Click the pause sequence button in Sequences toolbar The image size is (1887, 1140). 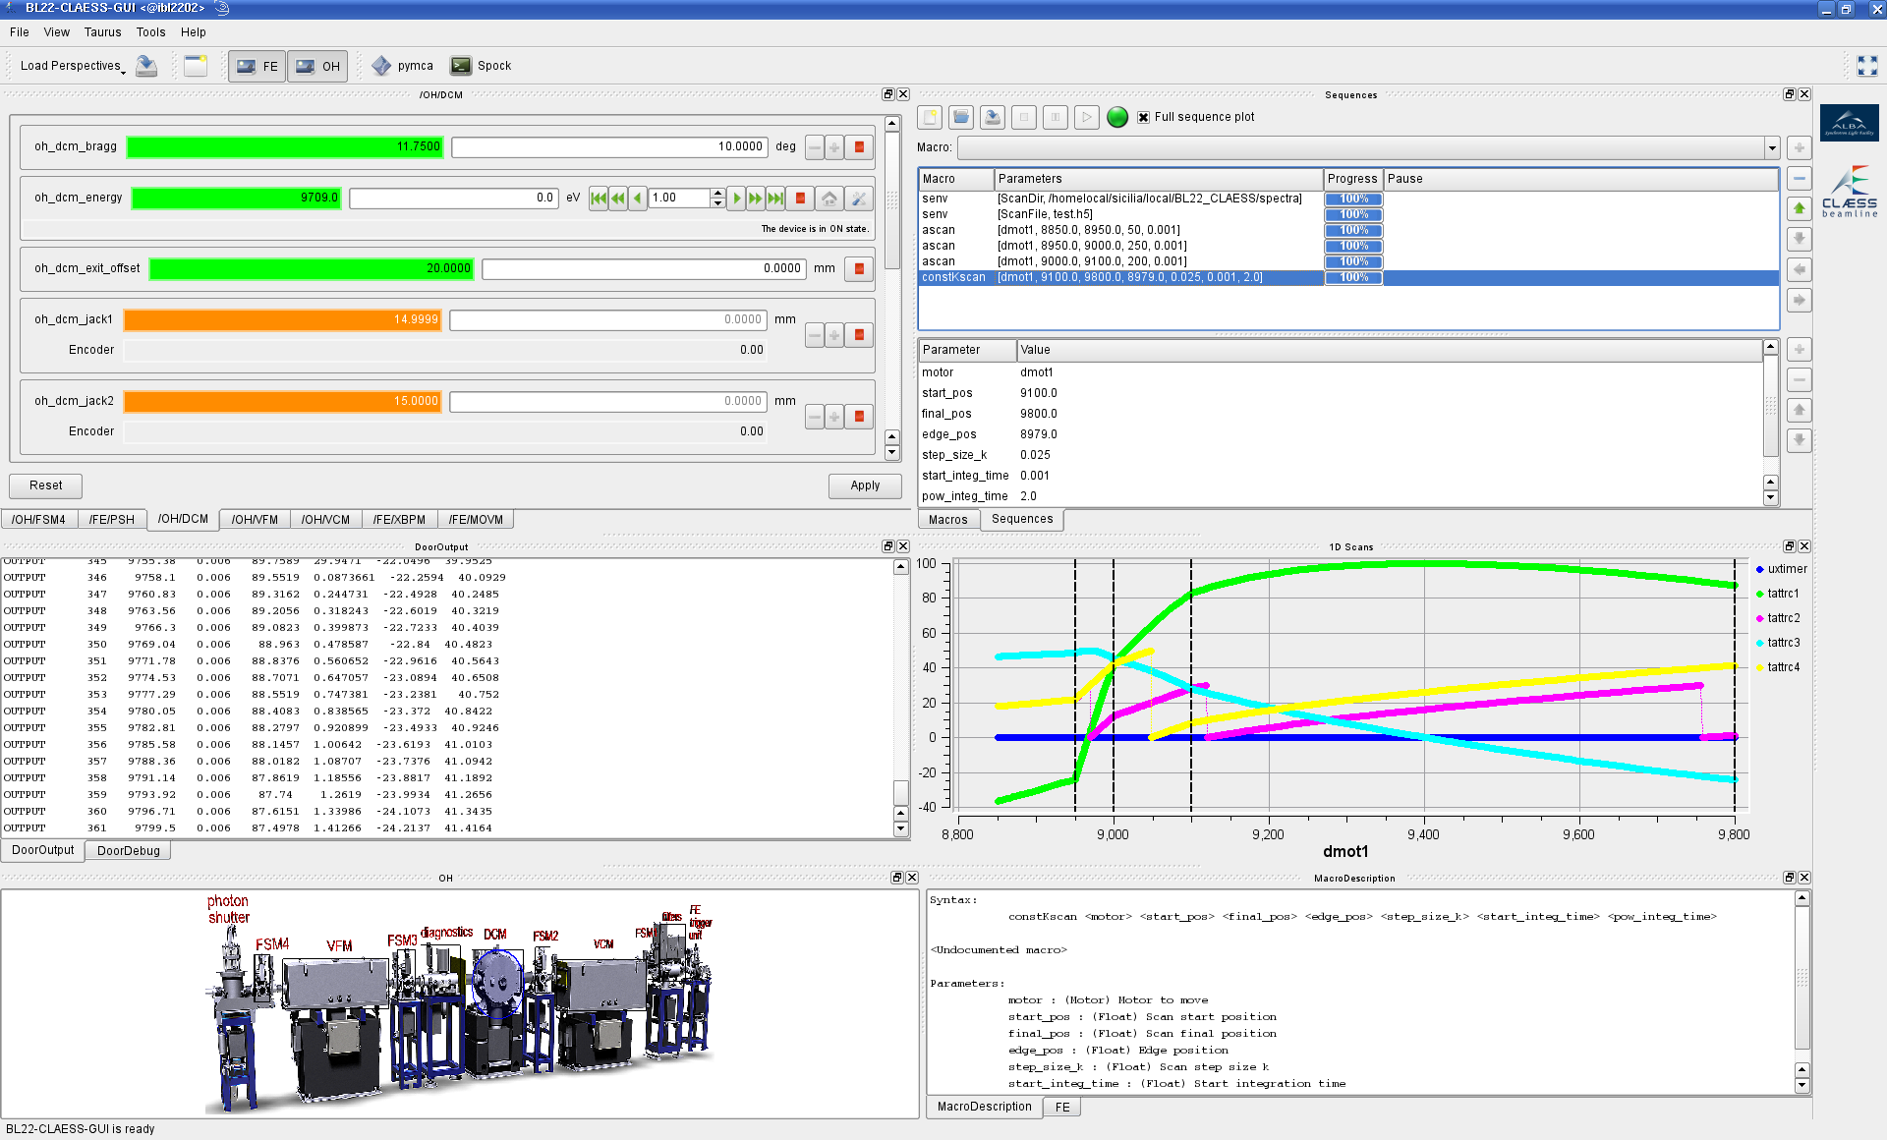coord(1056,118)
